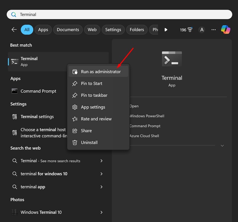Click the search box containing 'Terminal'
The width and height of the screenshot is (238, 222).
119,15
